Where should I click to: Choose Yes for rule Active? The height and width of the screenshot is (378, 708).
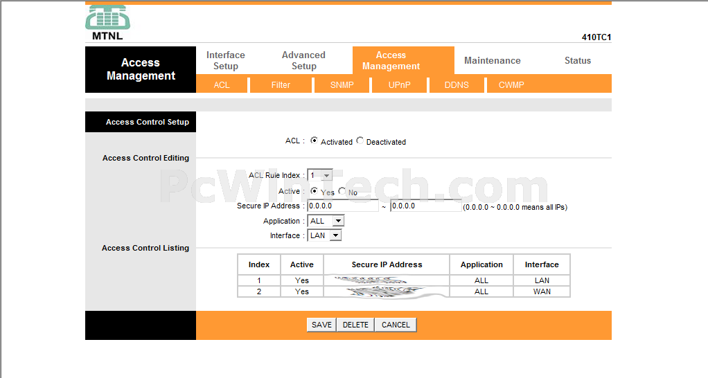pyautogui.click(x=314, y=191)
